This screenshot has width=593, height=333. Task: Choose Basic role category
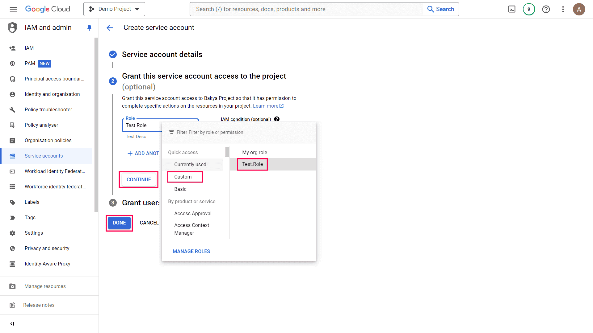click(x=180, y=189)
